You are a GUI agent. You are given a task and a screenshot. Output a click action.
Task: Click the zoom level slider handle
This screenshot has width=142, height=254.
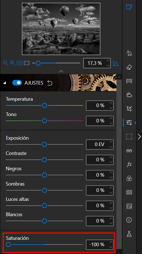[38, 63]
